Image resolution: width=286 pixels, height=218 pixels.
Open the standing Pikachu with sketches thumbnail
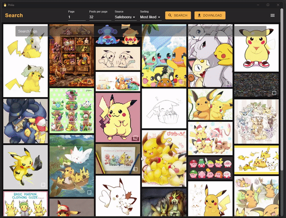210,198
